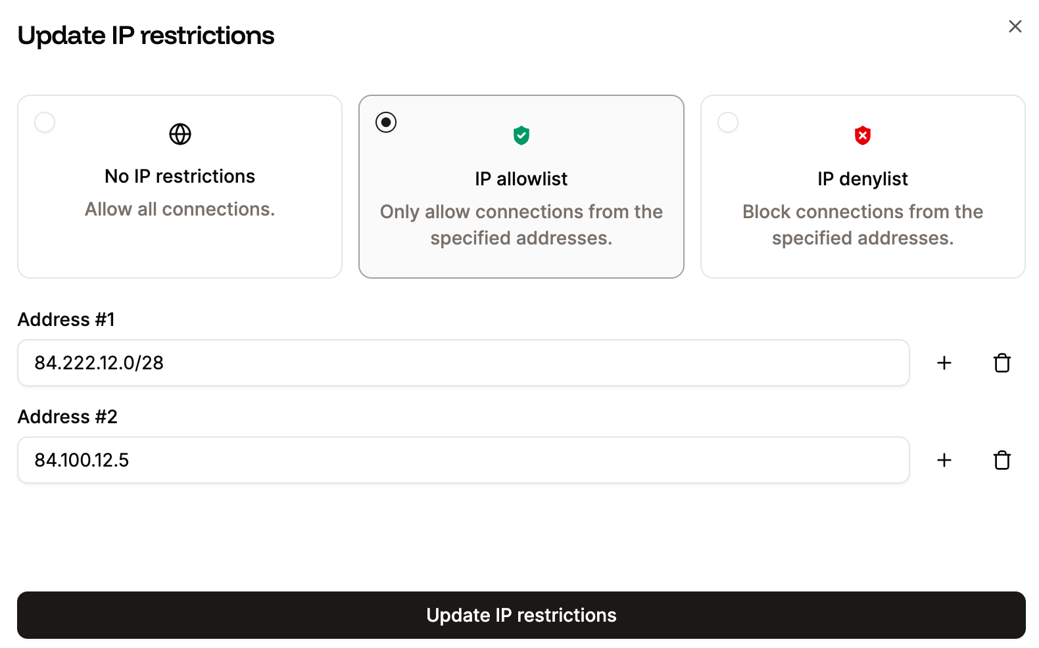The height and width of the screenshot is (648, 1039).
Task: Click the trash icon to delete Address #2
Action: (x=1002, y=459)
